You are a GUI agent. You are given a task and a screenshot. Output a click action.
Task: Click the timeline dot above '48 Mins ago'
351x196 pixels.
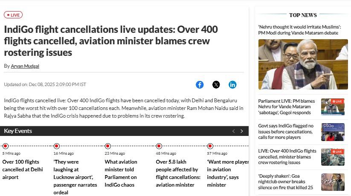(159, 146)
